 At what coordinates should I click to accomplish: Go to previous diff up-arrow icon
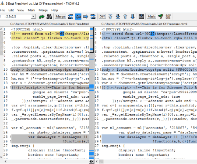pyautogui.click(x=125, y=17)
